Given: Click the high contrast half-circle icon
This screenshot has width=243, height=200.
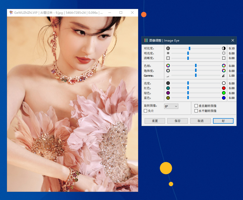Looking at the screenshot, I should click(x=224, y=48).
